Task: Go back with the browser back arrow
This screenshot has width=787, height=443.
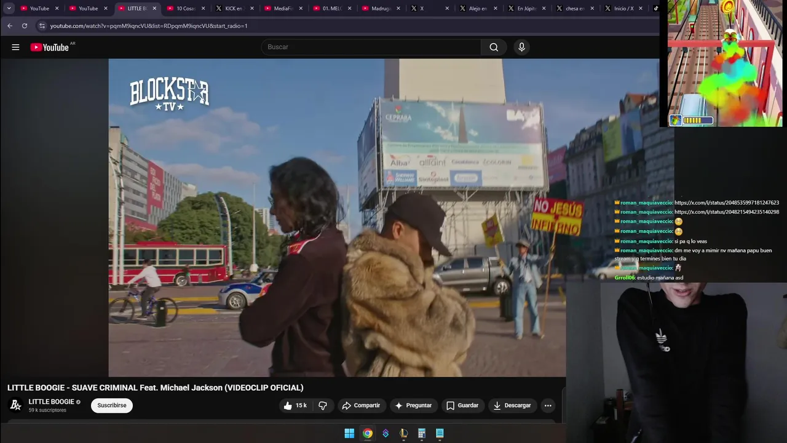Action: tap(10, 26)
